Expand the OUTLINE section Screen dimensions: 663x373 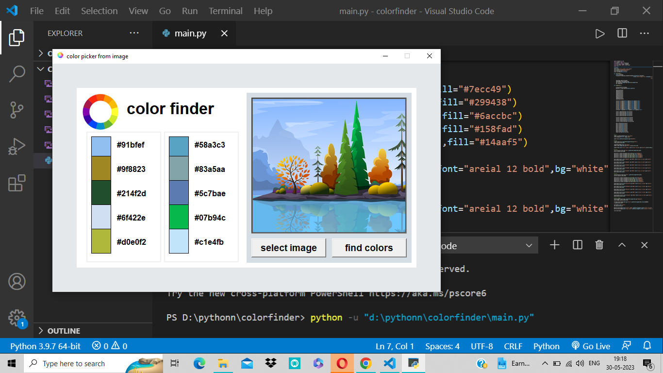pyautogui.click(x=63, y=331)
